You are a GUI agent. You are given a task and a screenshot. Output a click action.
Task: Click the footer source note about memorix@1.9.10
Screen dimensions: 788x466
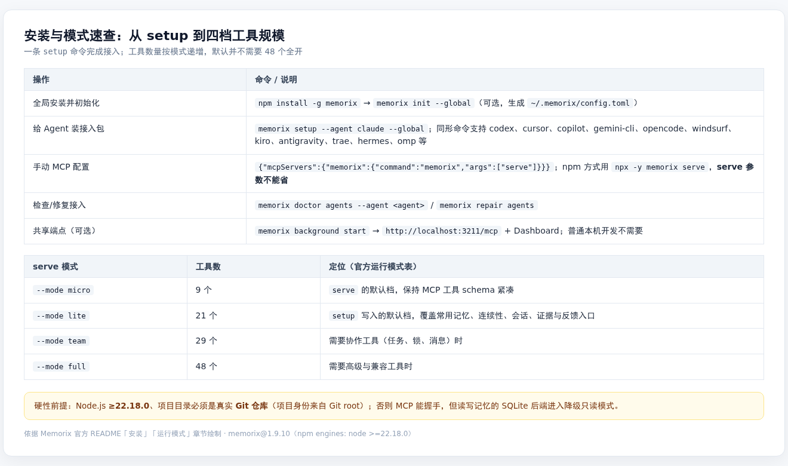(x=219, y=434)
